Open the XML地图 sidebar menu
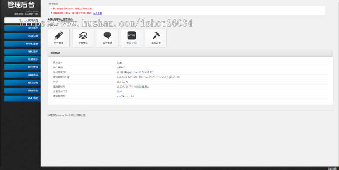This screenshot has height=170, width=339. click(x=22, y=98)
